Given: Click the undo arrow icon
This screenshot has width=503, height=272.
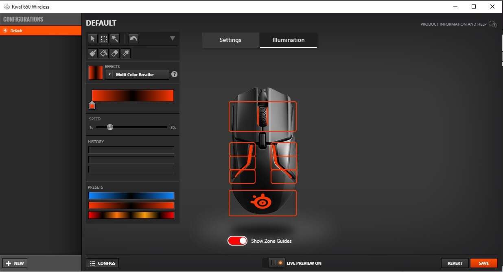Looking at the screenshot, I should pyautogui.click(x=133, y=39).
